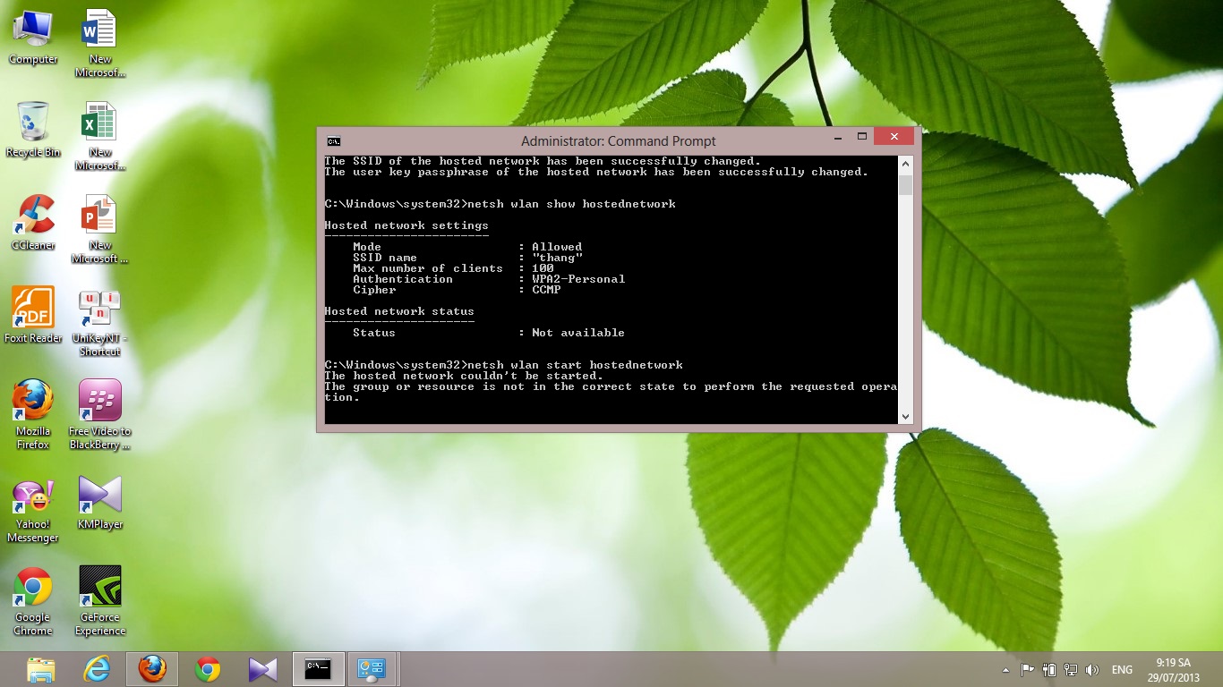Switch to Command Prompt taskbar button
Image resolution: width=1223 pixels, height=687 pixels.
pos(319,669)
